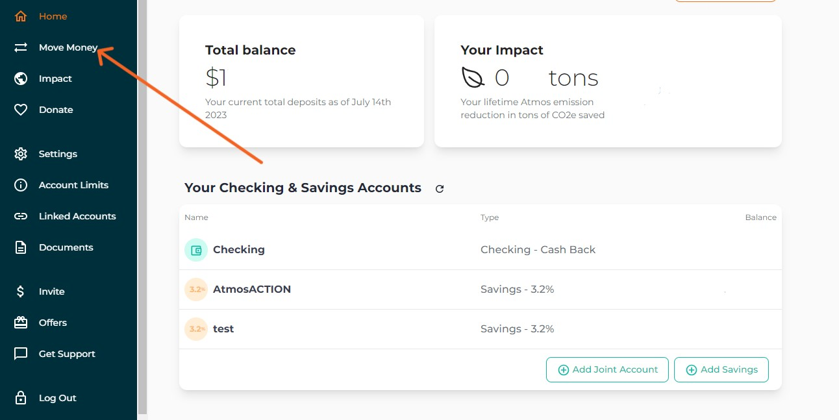Viewport: 839px width, 420px height.
Task: Click the Donate heart icon
Action: [x=20, y=109]
